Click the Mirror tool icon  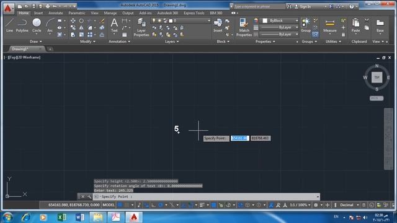click(81, 28)
